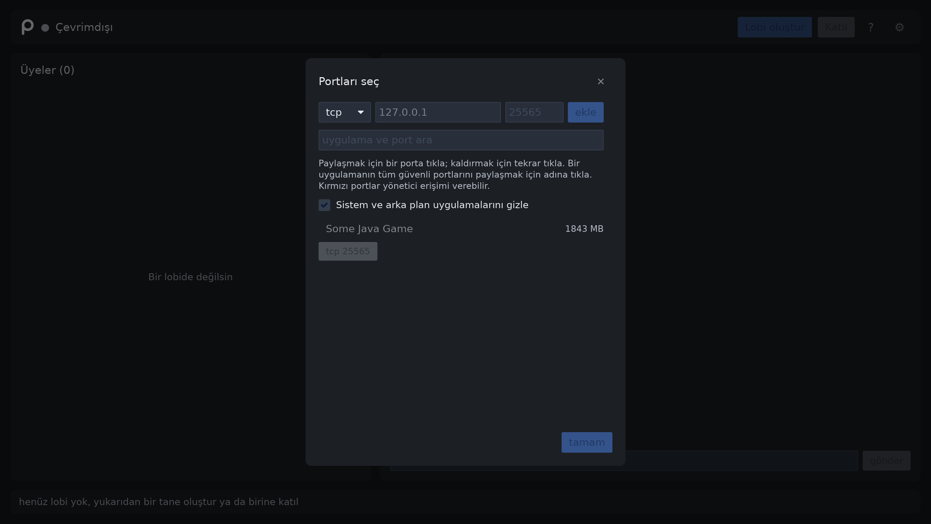Click the offline status dot indicator
The height and width of the screenshot is (524, 931).
tap(45, 28)
